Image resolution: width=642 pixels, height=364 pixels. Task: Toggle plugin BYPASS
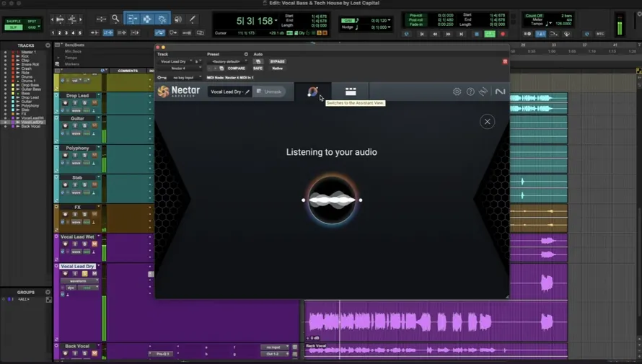[x=277, y=61]
